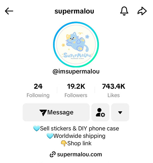Open the friend settings person-gear icon
The height and width of the screenshot is (163, 153).
click(x=100, y=112)
